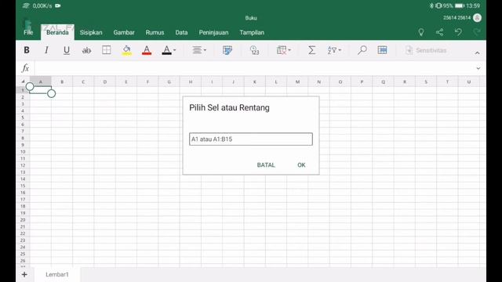Apply red font color
502x282 pixels.
pos(147,50)
